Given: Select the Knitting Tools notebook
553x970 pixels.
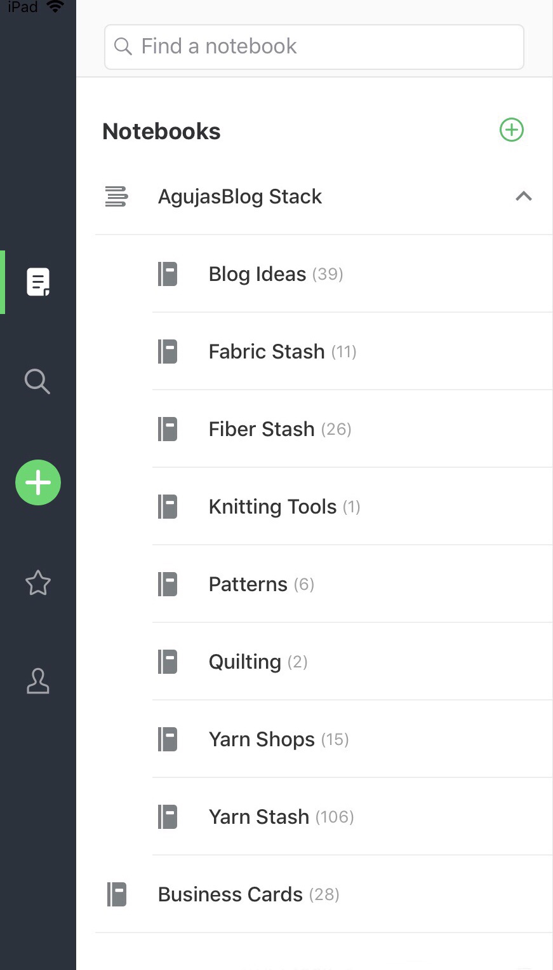Looking at the screenshot, I should tap(272, 507).
